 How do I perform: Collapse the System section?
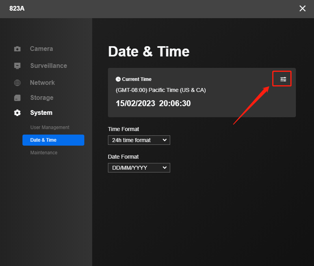[41, 113]
